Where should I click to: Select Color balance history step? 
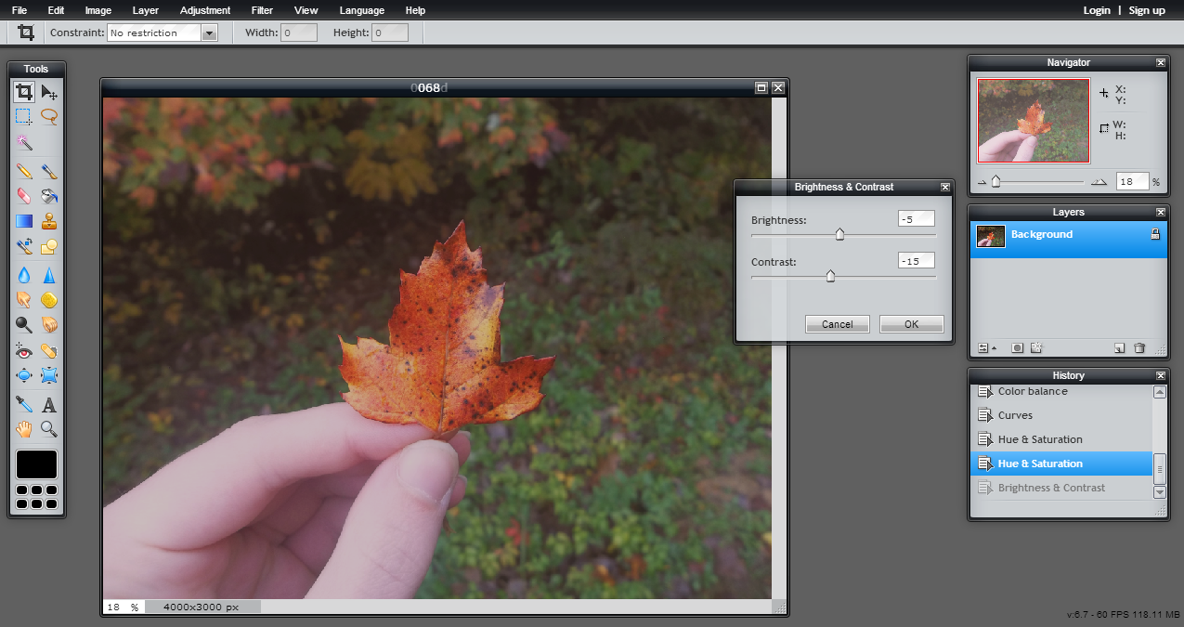1061,391
